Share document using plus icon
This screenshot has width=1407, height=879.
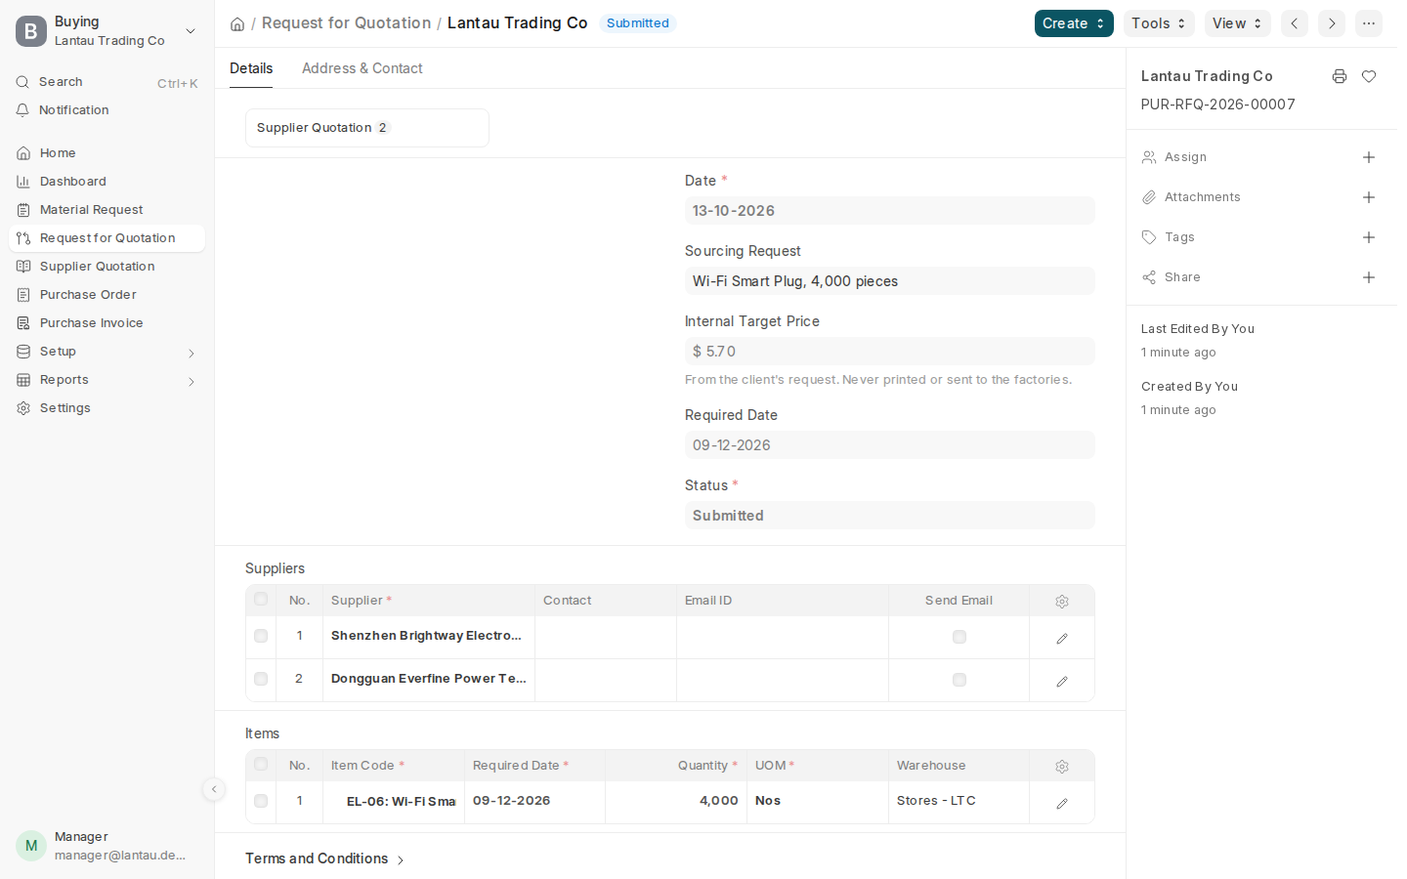(x=1369, y=277)
